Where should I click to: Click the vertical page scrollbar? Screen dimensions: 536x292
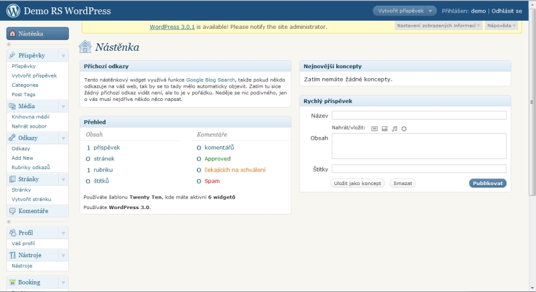[532, 102]
